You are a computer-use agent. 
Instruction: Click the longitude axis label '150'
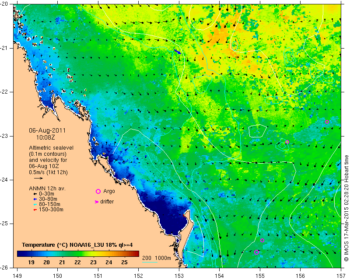tap(58, 276)
